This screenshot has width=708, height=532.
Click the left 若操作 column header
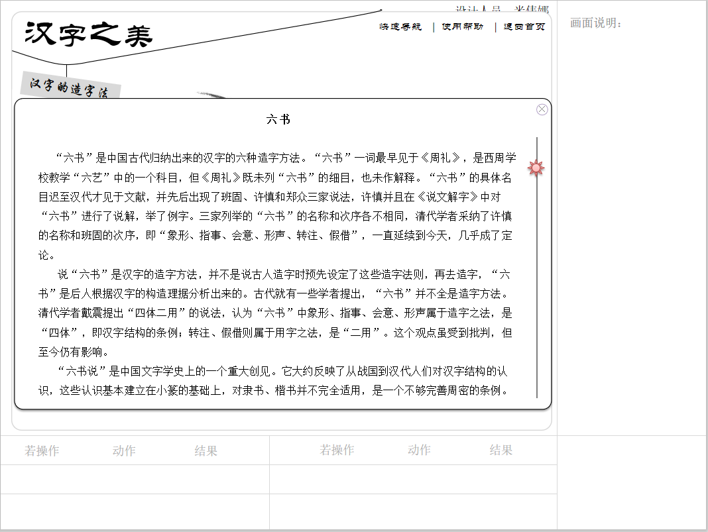click(42, 451)
